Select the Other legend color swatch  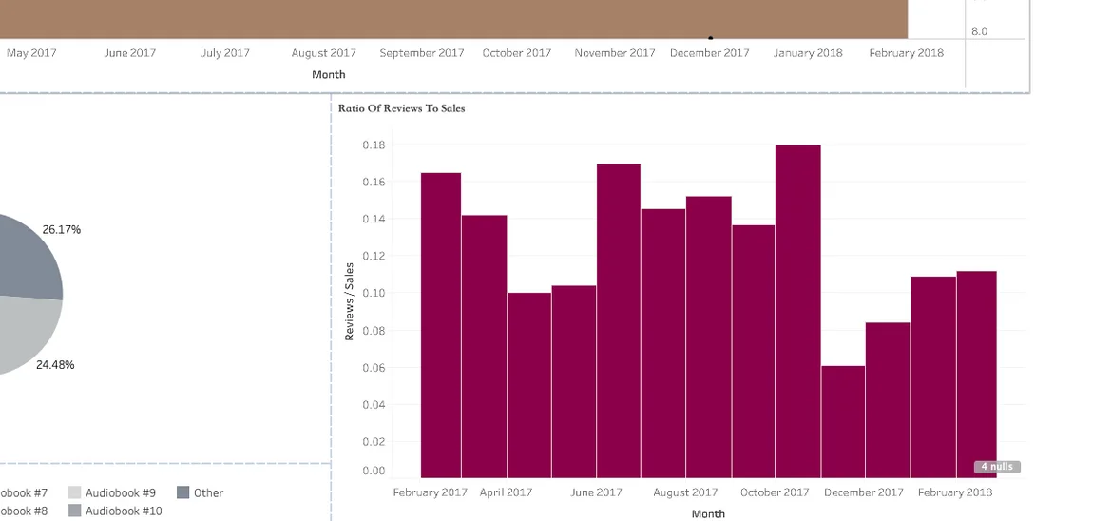pyautogui.click(x=183, y=492)
